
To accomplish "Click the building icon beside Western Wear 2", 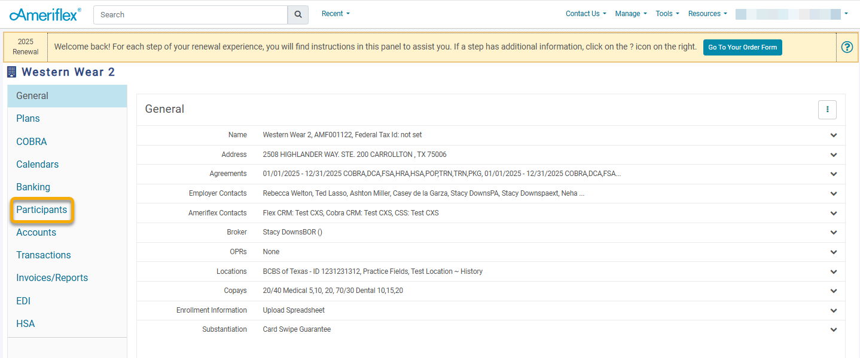I will click(x=11, y=72).
